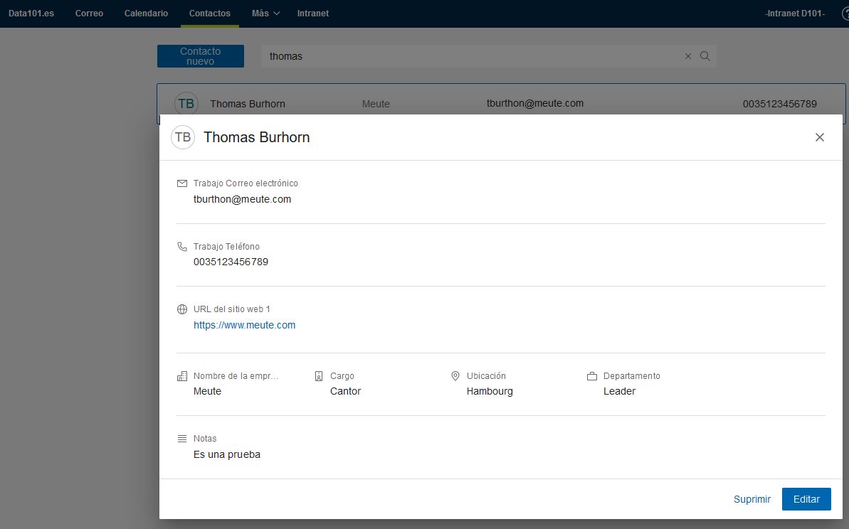
Task: Click Suprimir to delete the contact
Action: 752,499
